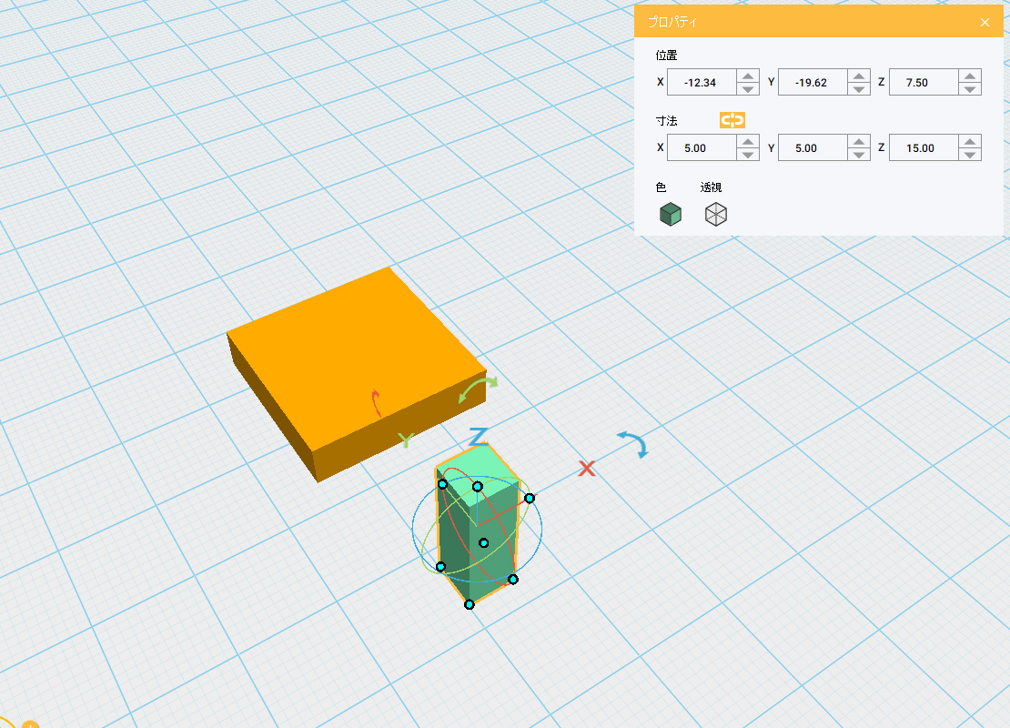Click the bottom-most control point of green box

(470, 604)
